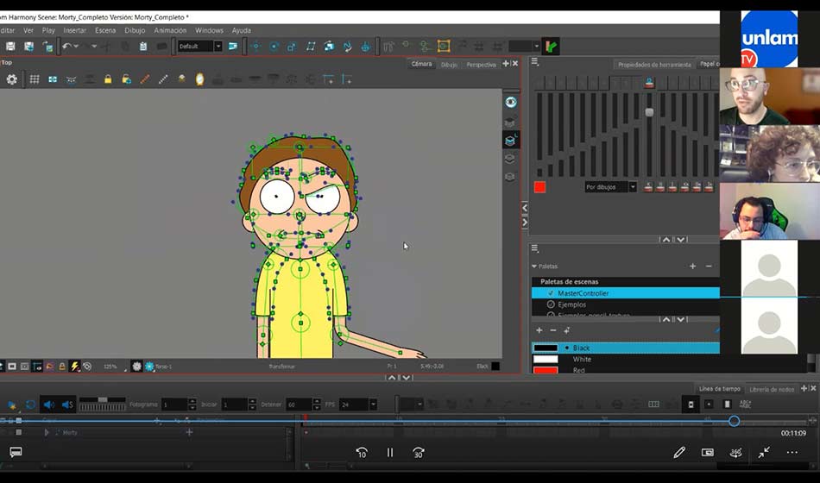This screenshot has width=820, height=483.
Task: Switch to the Perspectiva view tab
Action: tap(481, 65)
